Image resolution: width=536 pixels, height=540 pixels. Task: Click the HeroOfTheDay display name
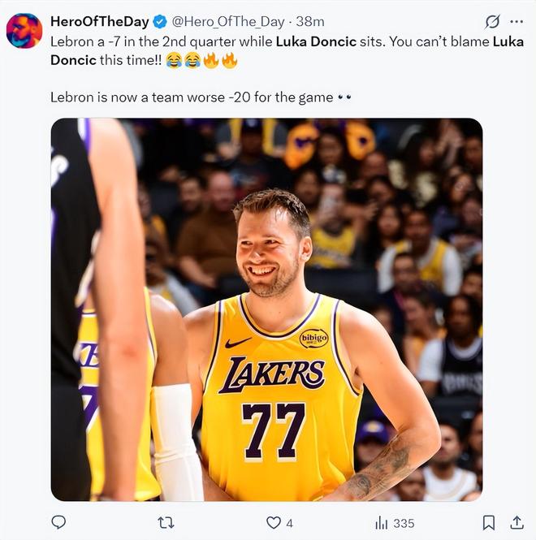100,21
